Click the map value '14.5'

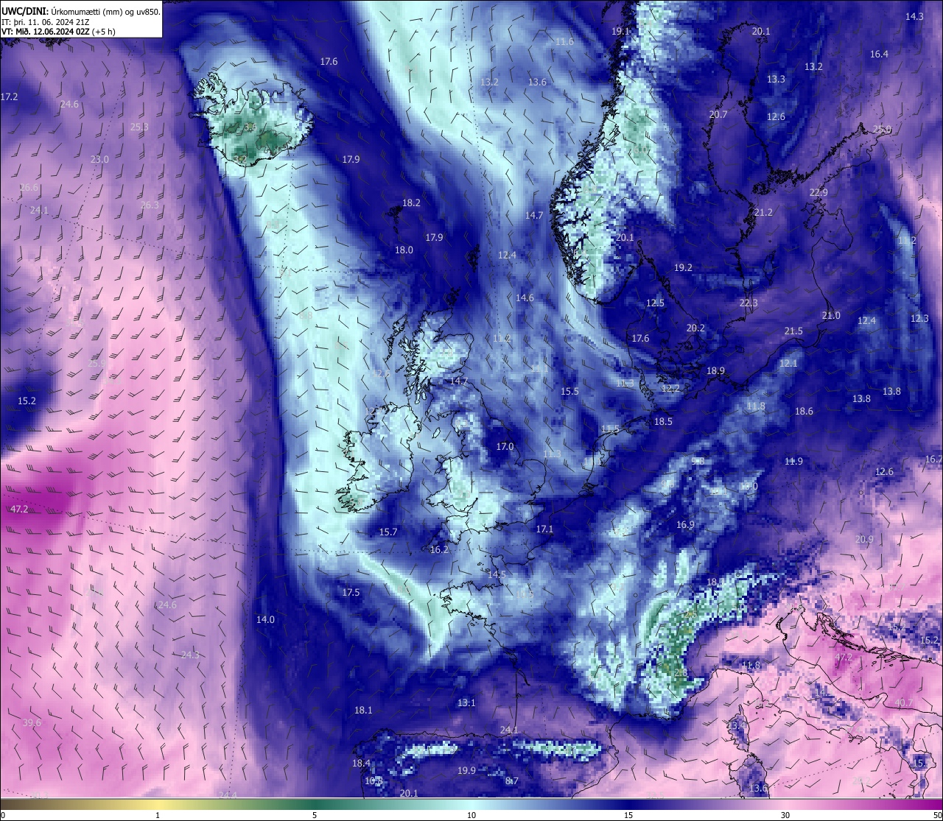[497, 574]
